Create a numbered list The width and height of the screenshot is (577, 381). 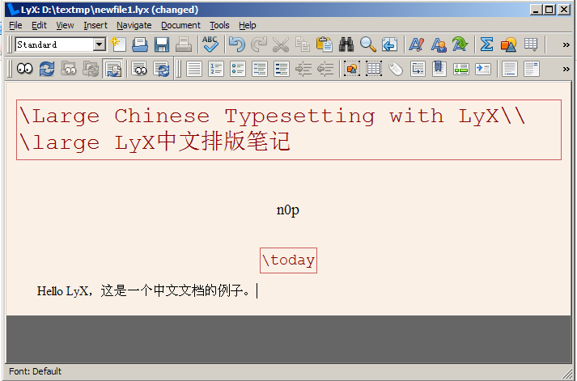216,69
